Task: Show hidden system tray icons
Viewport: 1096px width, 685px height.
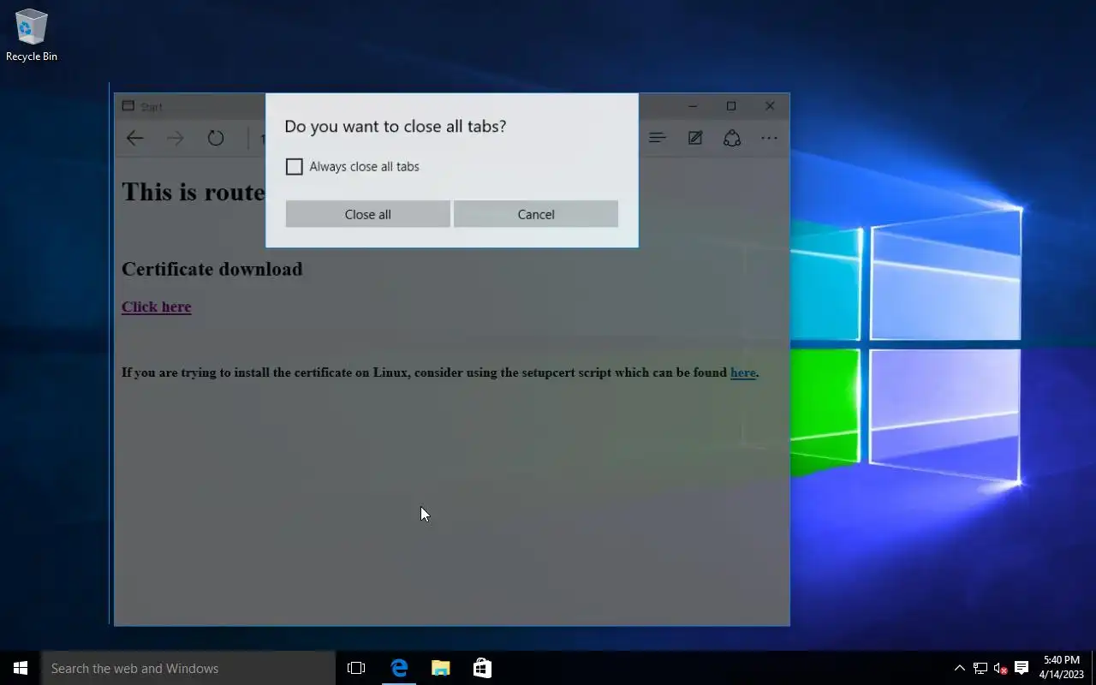Action: [x=960, y=668]
